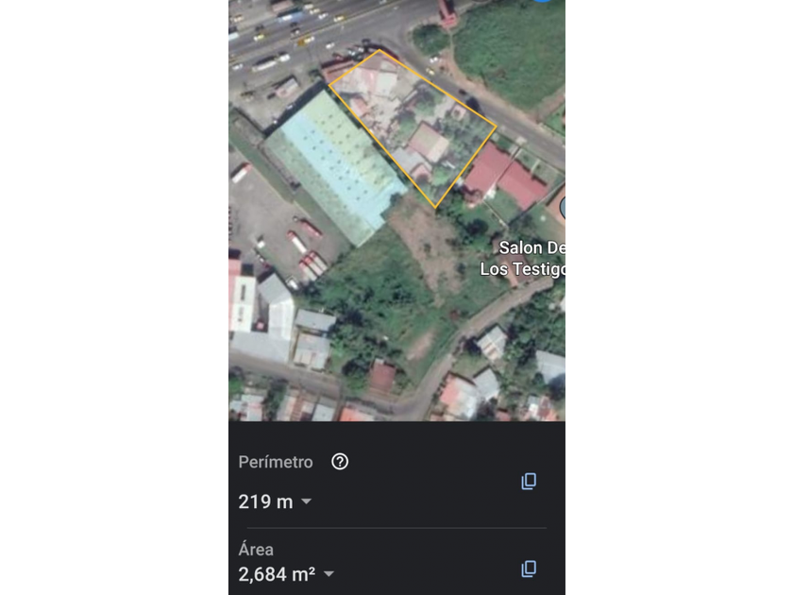Image resolution: width=793 pixels, height=595 pixels.
Task: Select the top corner of the yellow polygon
Action: click(380, 51)
